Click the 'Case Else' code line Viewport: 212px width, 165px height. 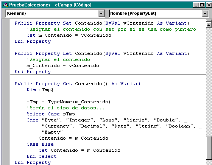tap(40, 145)
